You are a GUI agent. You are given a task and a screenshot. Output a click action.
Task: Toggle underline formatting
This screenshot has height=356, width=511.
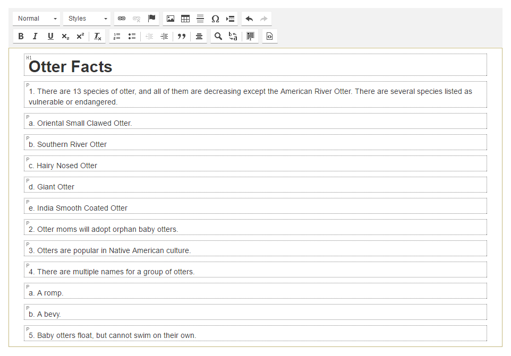tap(50, 36)
